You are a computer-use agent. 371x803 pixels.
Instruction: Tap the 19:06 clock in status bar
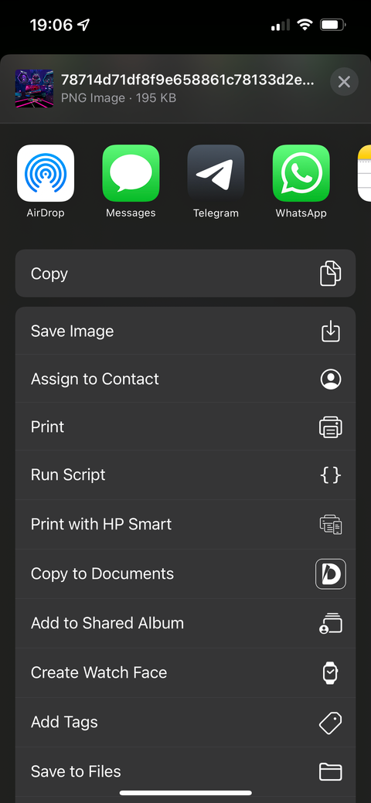51,25
